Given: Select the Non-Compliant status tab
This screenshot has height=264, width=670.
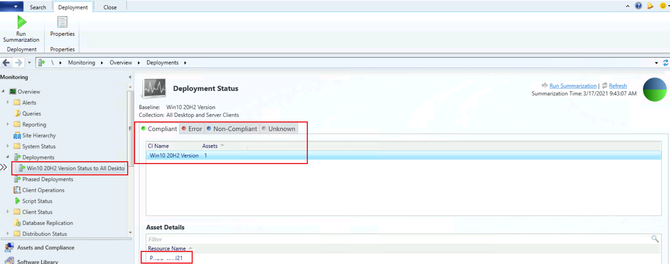Looking at the screenshot, I should click(x=232, y=129).
